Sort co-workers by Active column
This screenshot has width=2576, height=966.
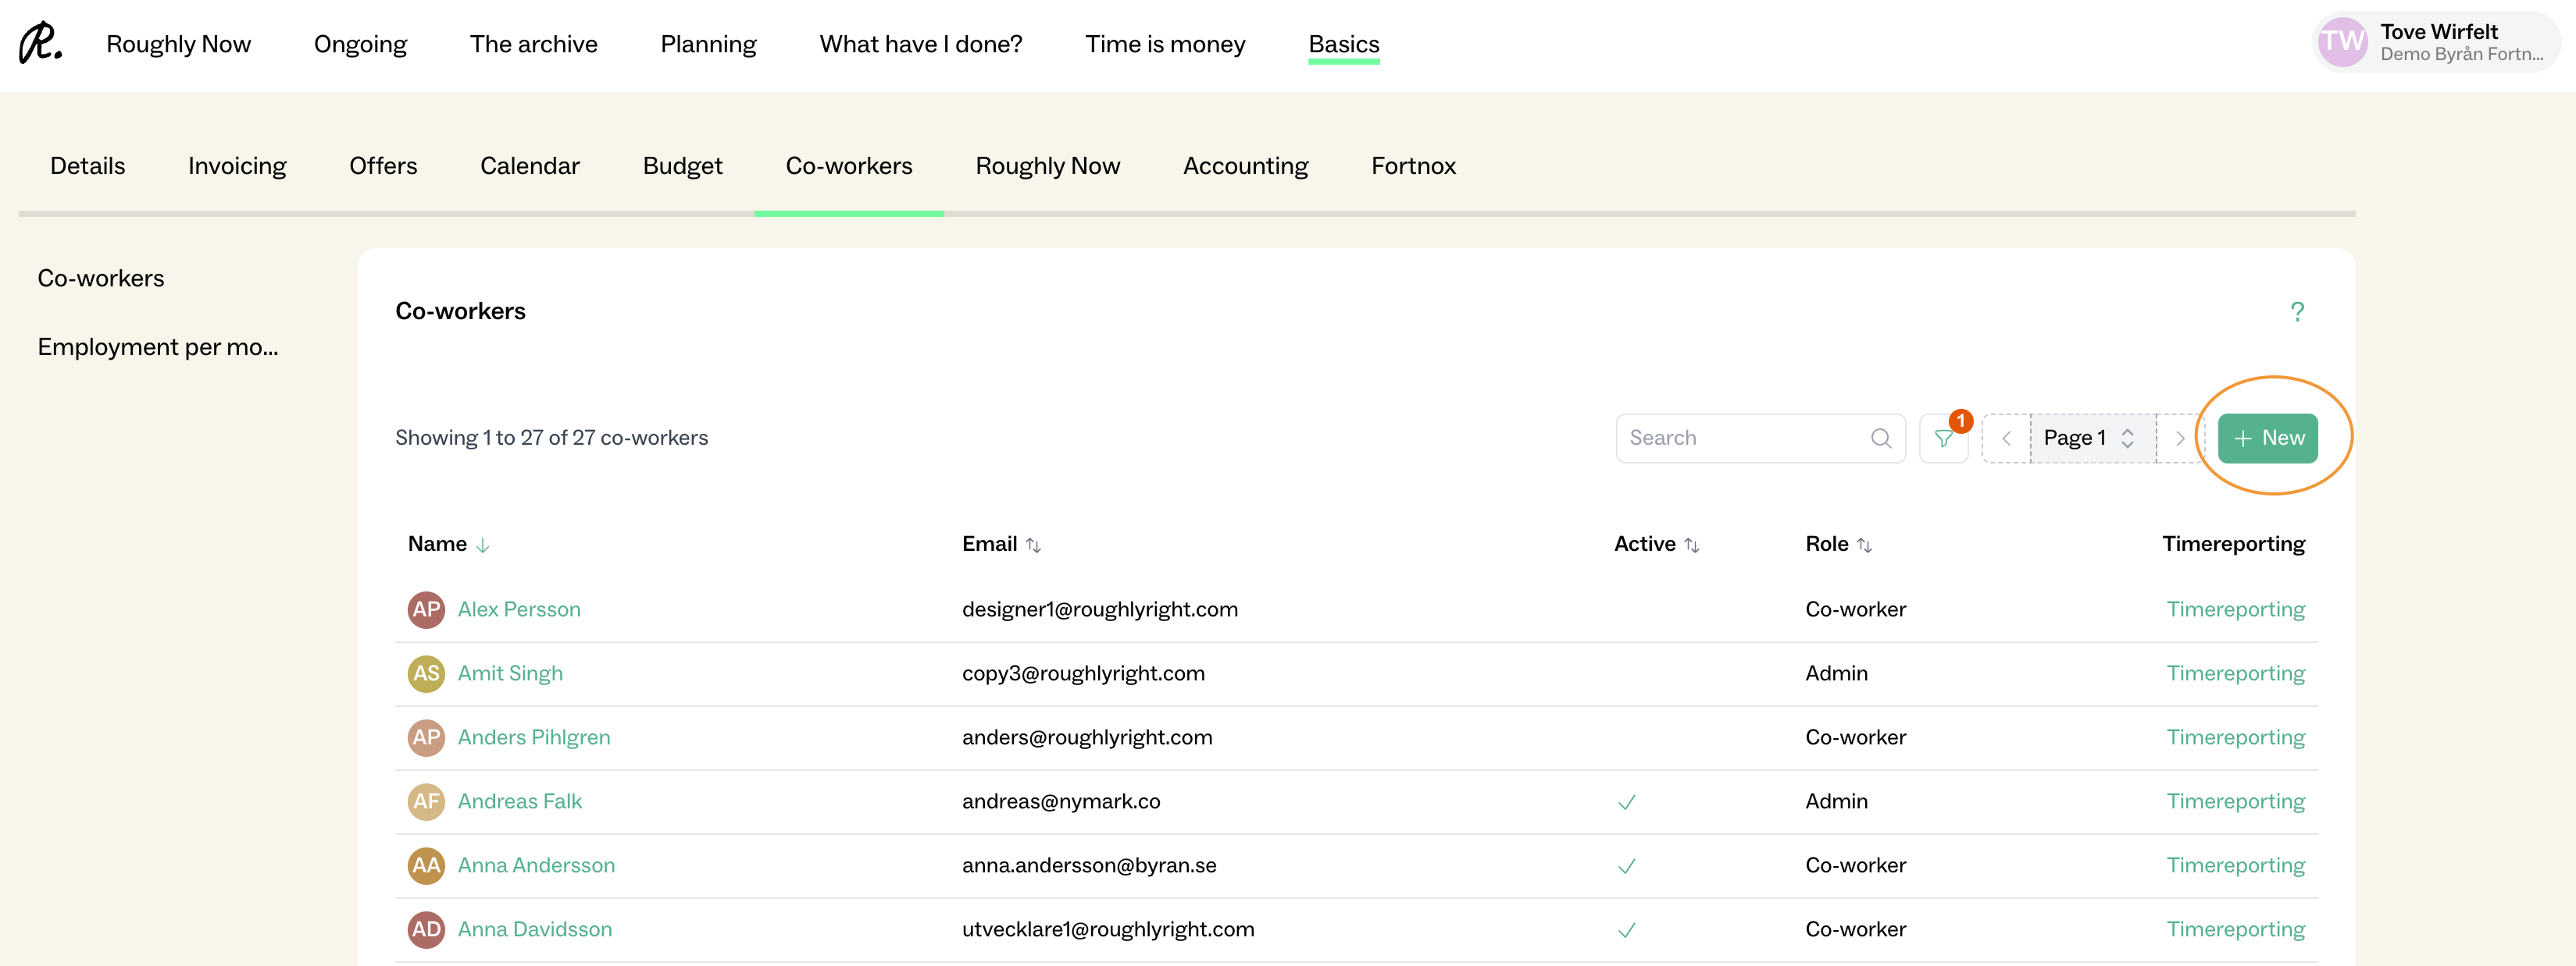(1691, 545)
